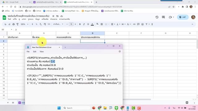This screenshot has width=198, height=111.
Task: Add a new tab in Notepad
Action: click(65, 47)
